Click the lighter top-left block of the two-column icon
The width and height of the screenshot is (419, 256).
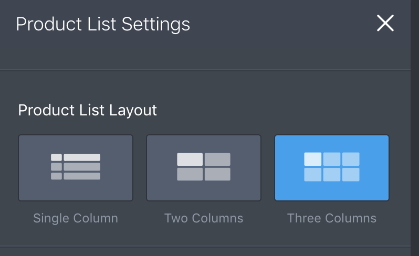tap(190, 159)
